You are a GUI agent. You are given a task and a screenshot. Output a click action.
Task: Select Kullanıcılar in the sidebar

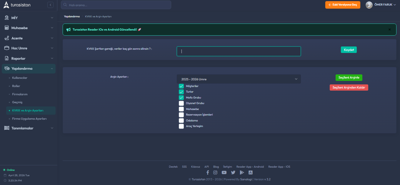click(x=20, y=78)
